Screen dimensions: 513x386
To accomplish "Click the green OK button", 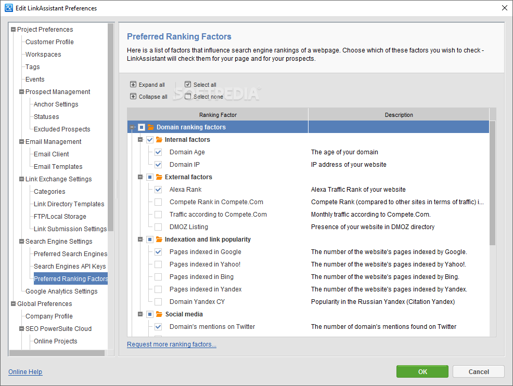I will (422, 371).
